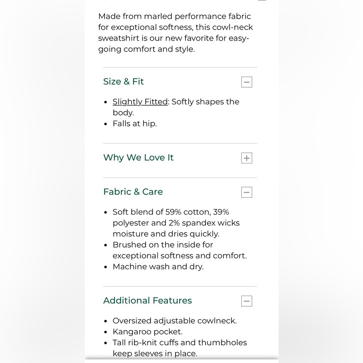Click 'exceptional softness and comfort' line
Viewport: 363px width, 363px height.
[x=180, y=256]
